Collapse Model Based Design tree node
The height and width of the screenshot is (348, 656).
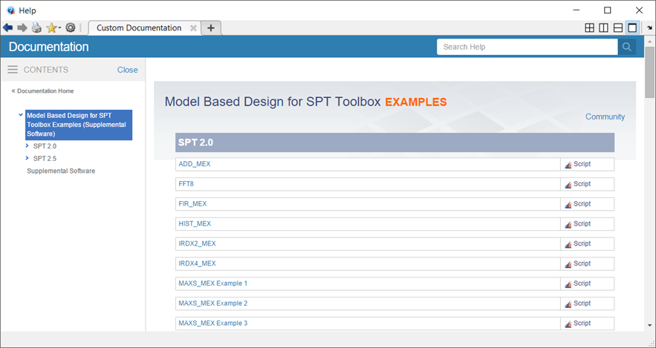click(x=21, y=116)
